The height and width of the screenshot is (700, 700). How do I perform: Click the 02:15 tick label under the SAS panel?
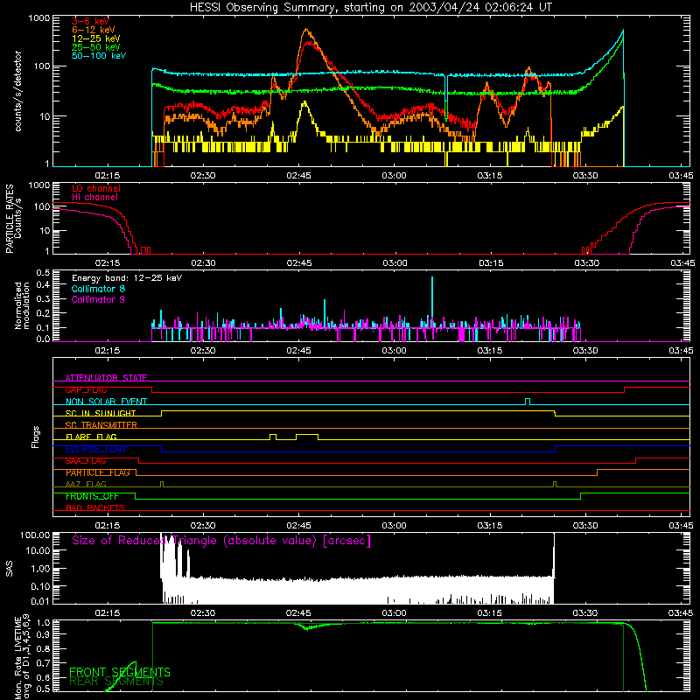(x=108, y=613)
